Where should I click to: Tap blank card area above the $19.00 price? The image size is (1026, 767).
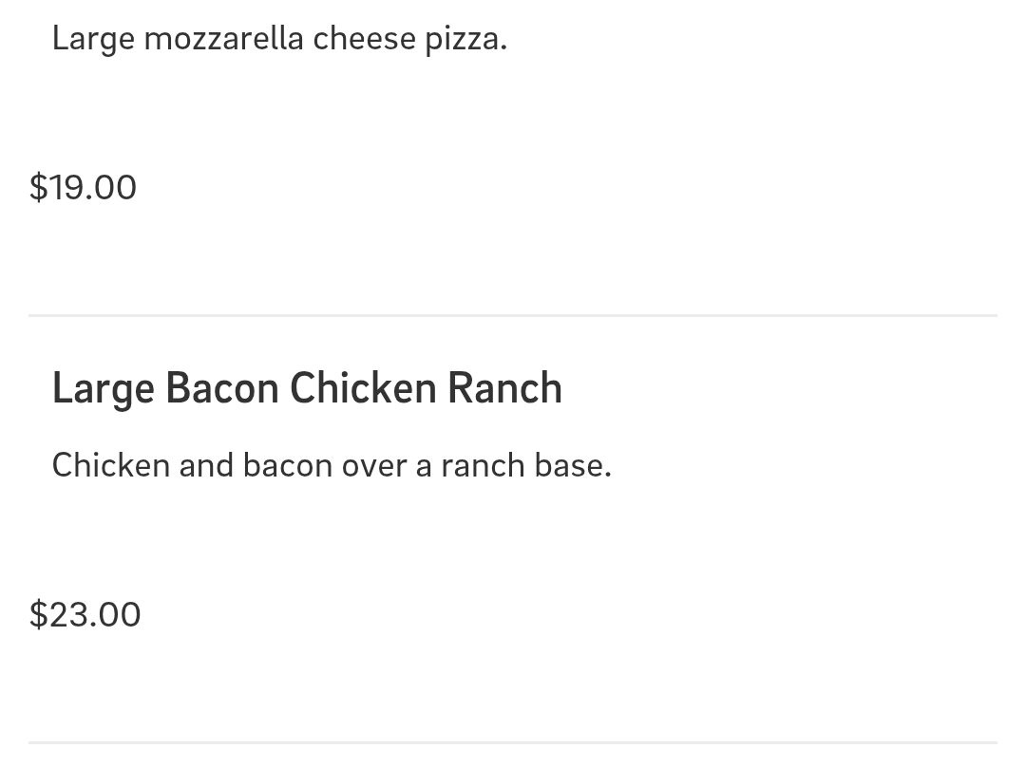(513, 111)
